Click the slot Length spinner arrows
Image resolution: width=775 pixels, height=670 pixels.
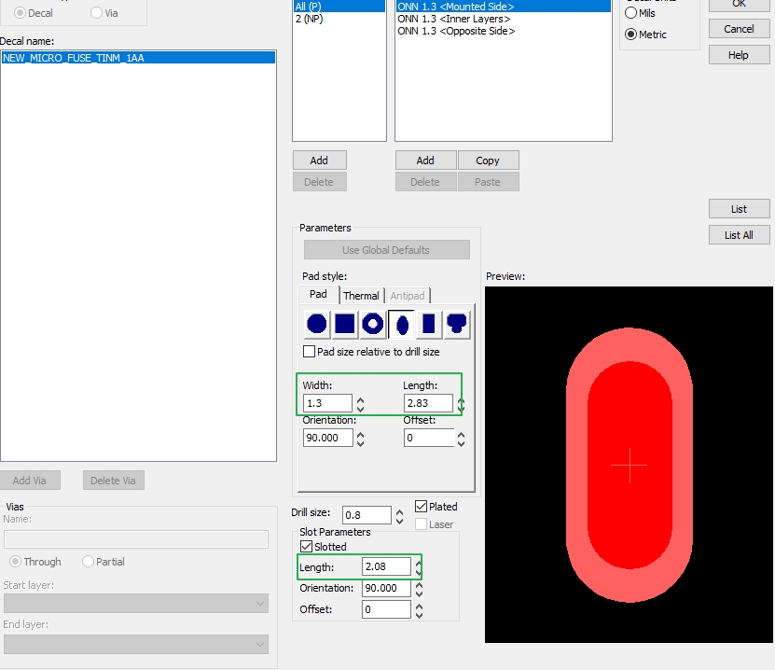coord(419,567)
